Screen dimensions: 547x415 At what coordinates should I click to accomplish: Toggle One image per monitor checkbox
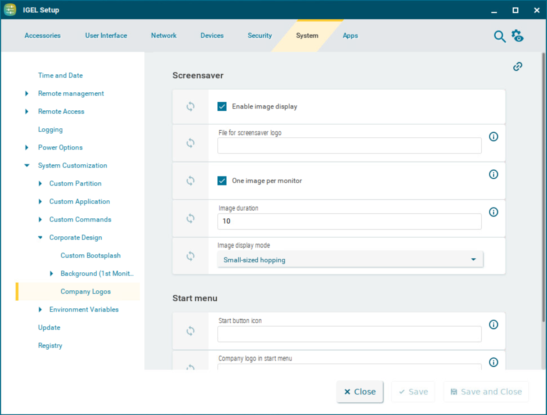[222, 181]
